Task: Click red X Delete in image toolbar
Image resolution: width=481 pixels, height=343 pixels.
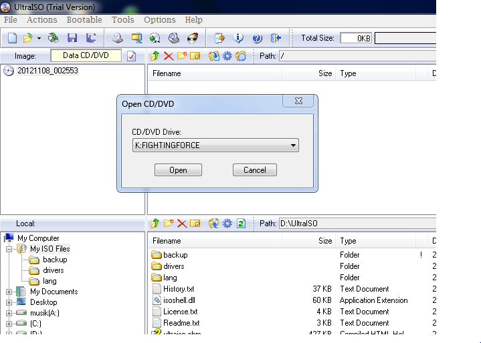Action: pyautogui.click(x=169, y=56)
